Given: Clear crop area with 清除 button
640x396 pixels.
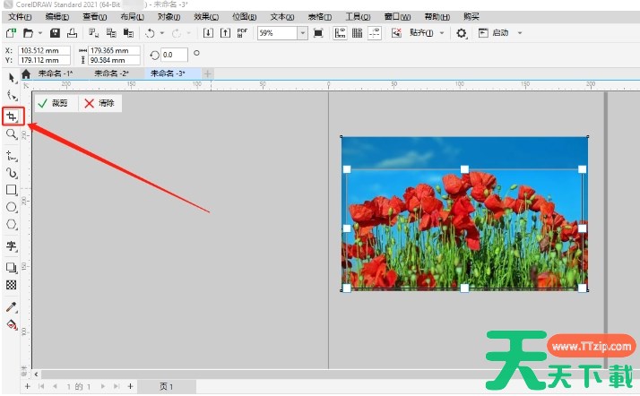Looking at the screenshot, I should click(x=99, y=103).
